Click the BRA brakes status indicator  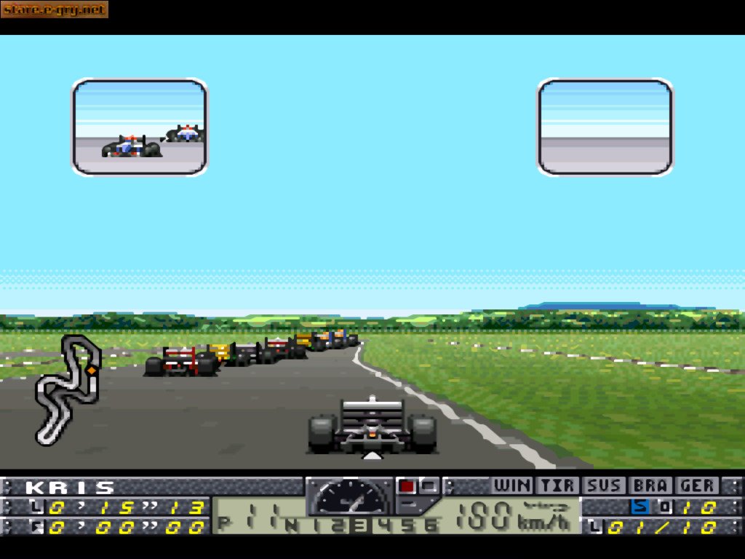[650, 485]
